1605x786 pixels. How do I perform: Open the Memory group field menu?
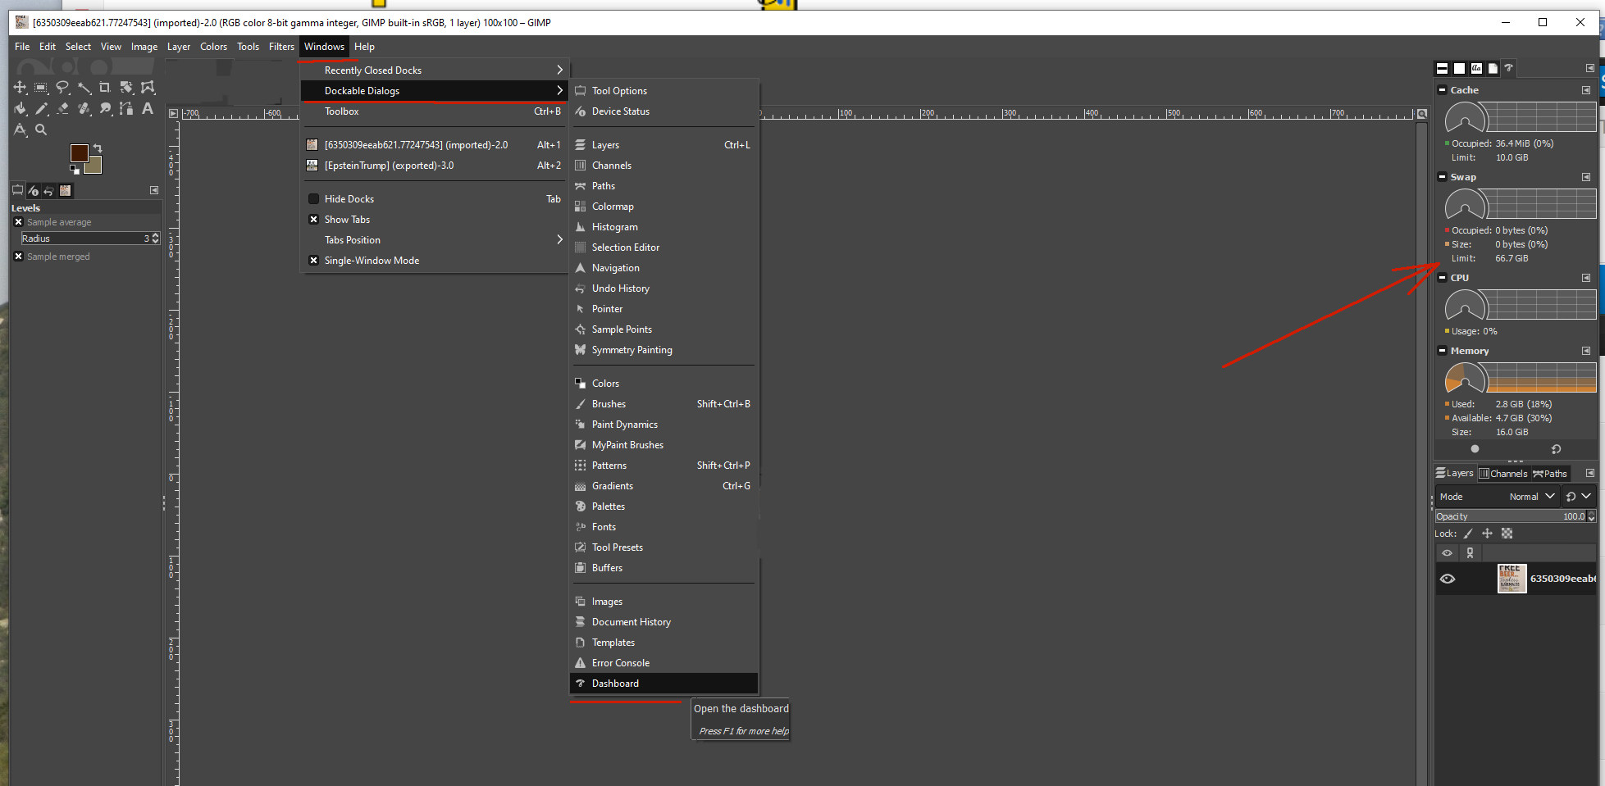click(x=1586, y=351)
